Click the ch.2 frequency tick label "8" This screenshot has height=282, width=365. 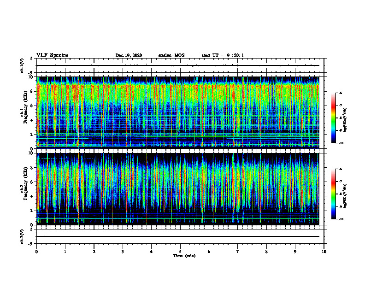[32, 168]
